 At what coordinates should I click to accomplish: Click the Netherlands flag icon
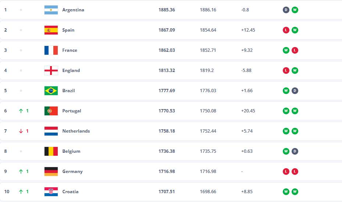[51, 131]
